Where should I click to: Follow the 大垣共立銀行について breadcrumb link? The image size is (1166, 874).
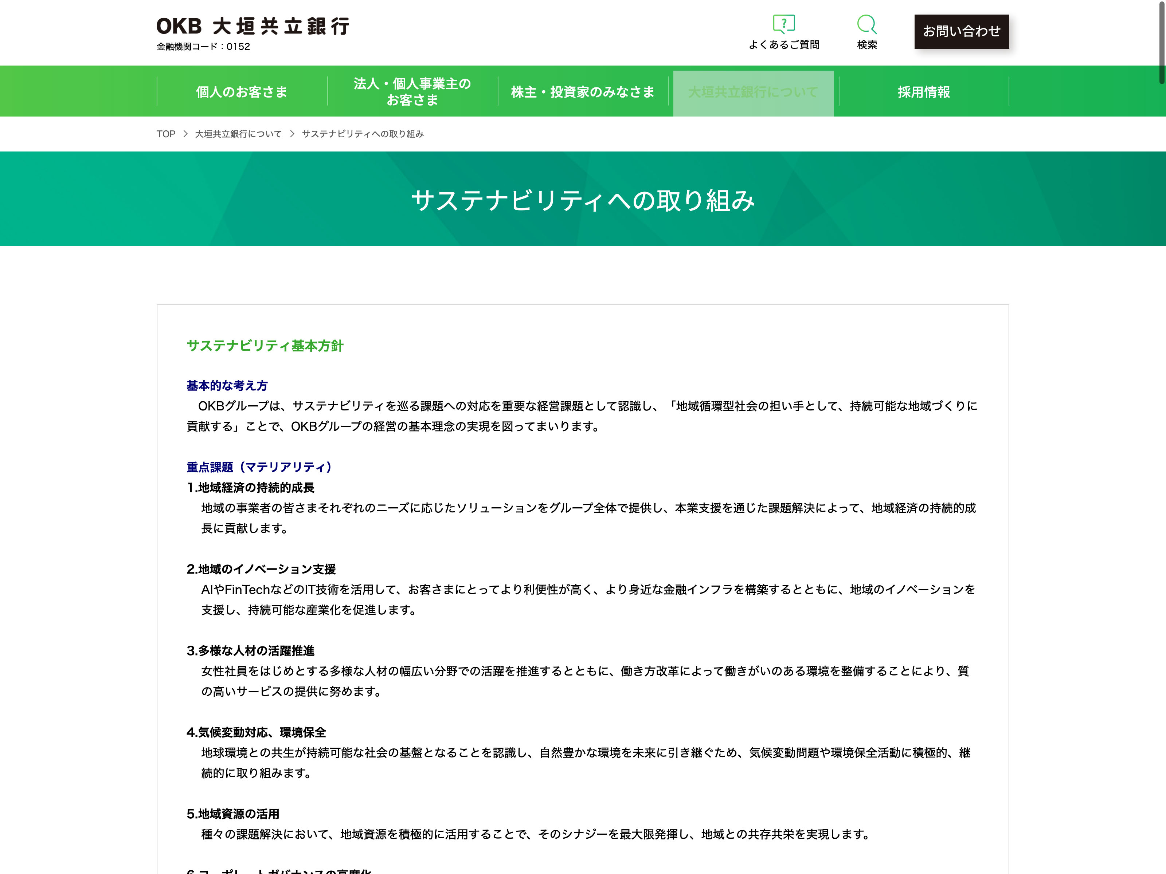pyautogui.click(x=238, y=134)
